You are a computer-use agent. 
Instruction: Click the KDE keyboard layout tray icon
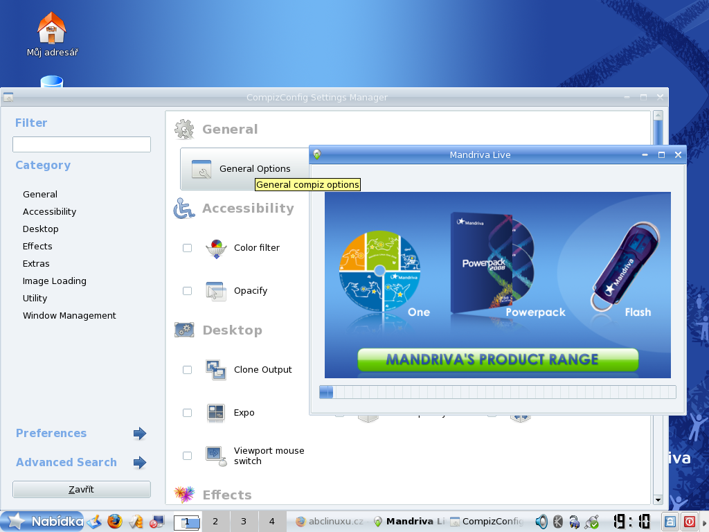pos(558,522)
